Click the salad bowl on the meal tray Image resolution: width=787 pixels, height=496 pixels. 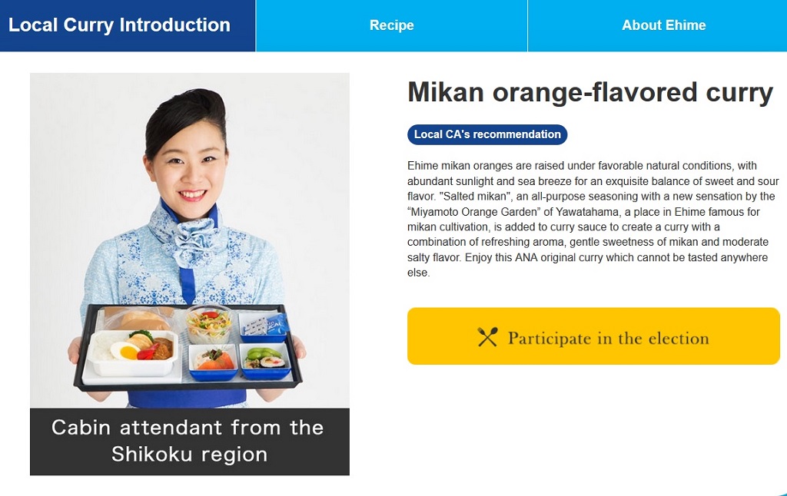(209, 325)
